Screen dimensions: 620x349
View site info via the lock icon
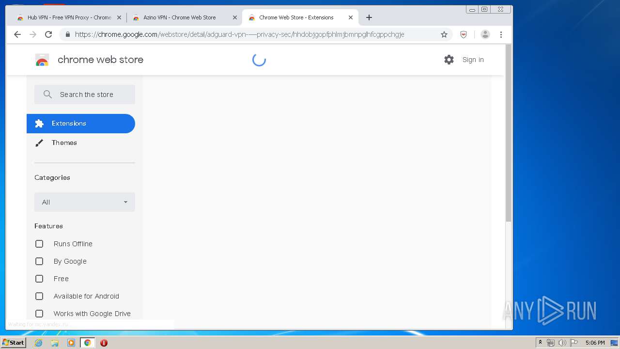(x=67, y=34)
